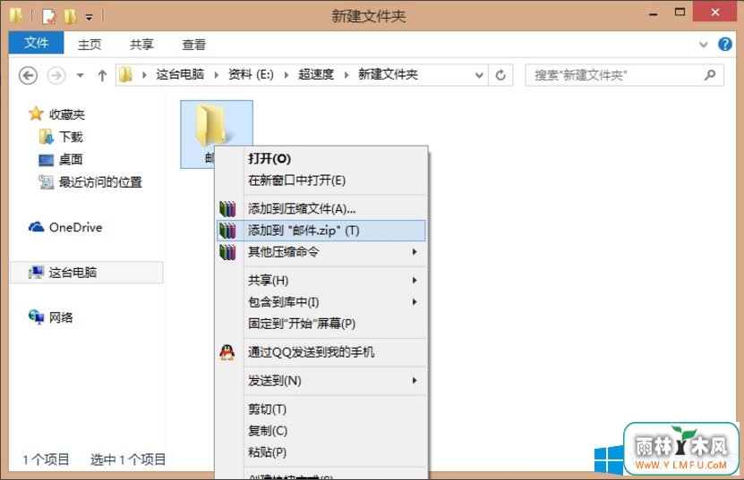Open the 文件 ribbon tab
The height and width of the screenshot is (480, 744).
pyautogui.click(x=36, y=43)
